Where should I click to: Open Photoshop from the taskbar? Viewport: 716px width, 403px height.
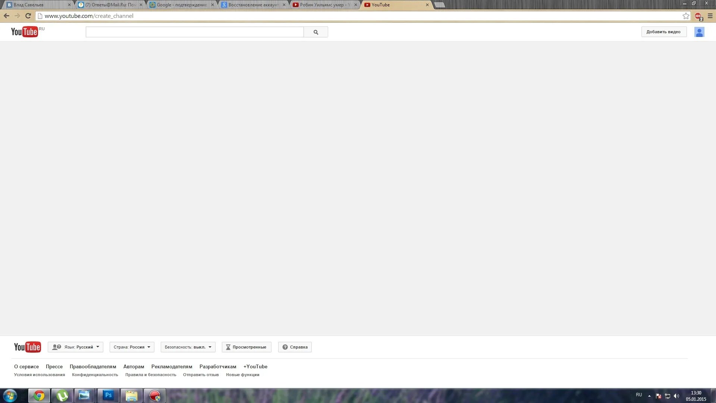108,395
